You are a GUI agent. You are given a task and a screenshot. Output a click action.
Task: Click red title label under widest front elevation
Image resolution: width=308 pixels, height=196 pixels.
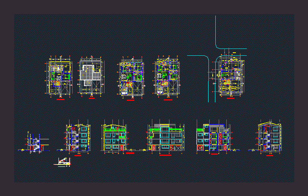[165, 155]
